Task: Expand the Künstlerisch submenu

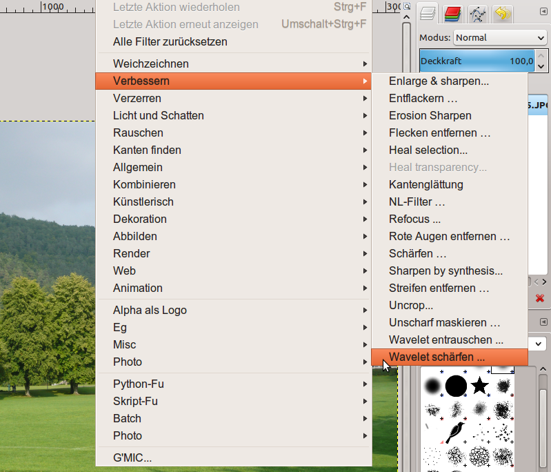Action: (x=233, y=202)
